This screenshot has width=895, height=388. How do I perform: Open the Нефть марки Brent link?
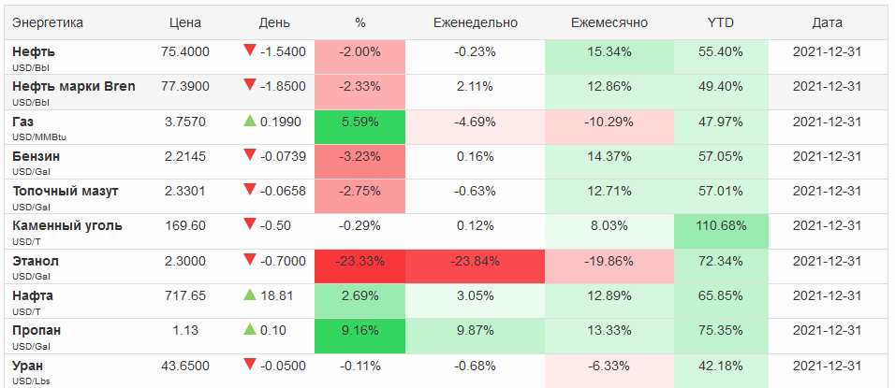73,87
